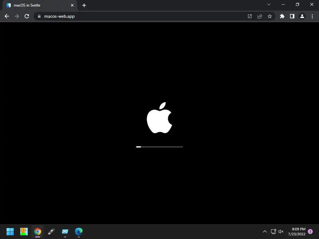This screenshot has height=239, width=319.
Task: Reload the macos-web.app page
Action: tap(27, 16)
